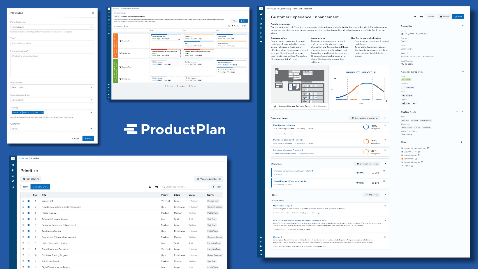478x269 pixels.
Task: Click Submit in the New idea dialog
Action: (88, 139)
